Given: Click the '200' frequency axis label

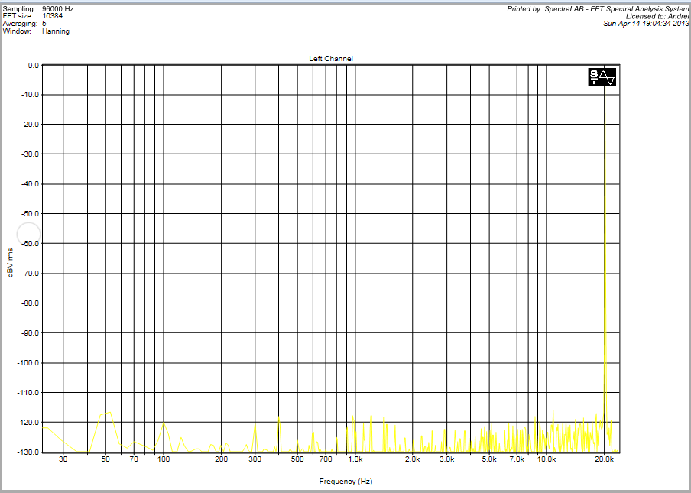Looking at the screenshot, I should pyautogui.click(x=221, y=459).
